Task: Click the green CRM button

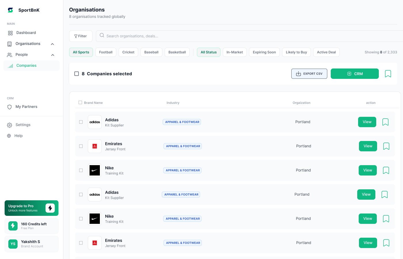Action: coord(355,74)
